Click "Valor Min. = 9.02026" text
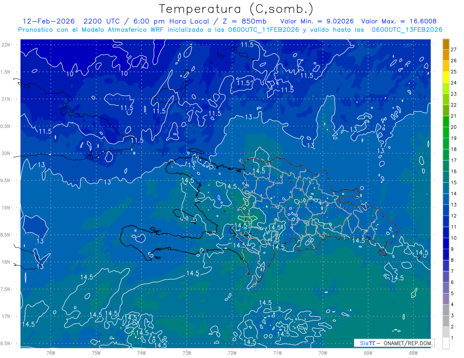Viewport: 464px width, 358px height. click(317, 21)
